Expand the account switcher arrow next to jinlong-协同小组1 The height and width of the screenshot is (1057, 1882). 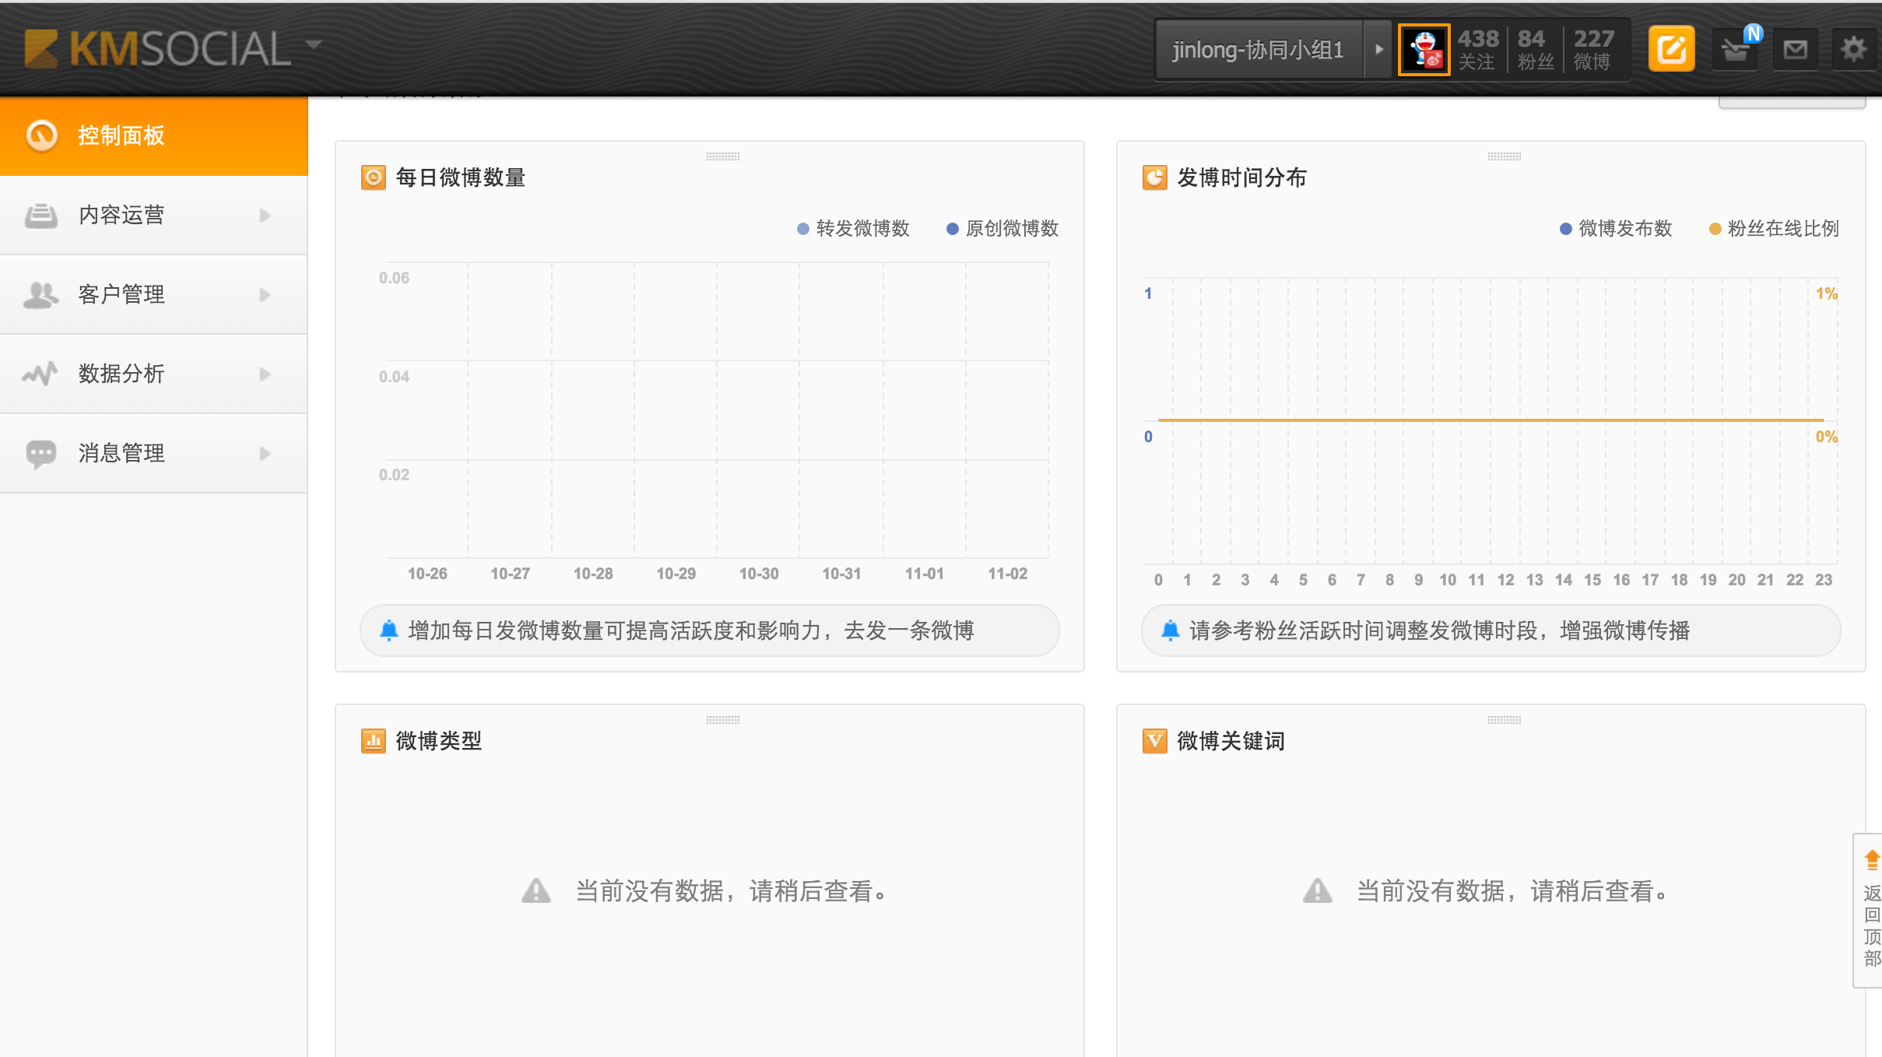tap(1378, 49)
